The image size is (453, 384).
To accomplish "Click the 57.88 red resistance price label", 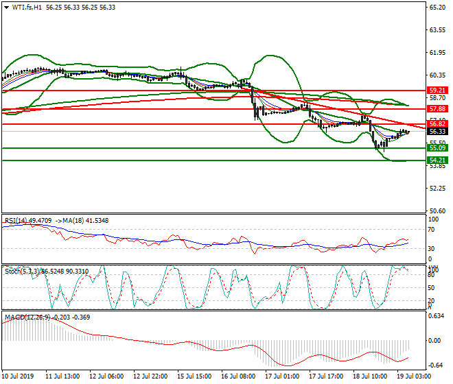I will point(437,109).
